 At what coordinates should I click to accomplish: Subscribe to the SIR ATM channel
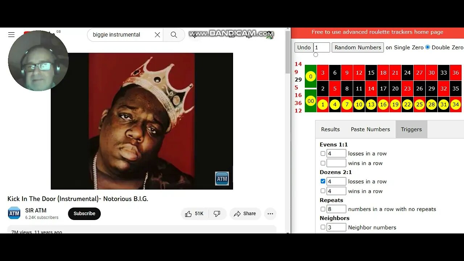[x=84, y=214]
